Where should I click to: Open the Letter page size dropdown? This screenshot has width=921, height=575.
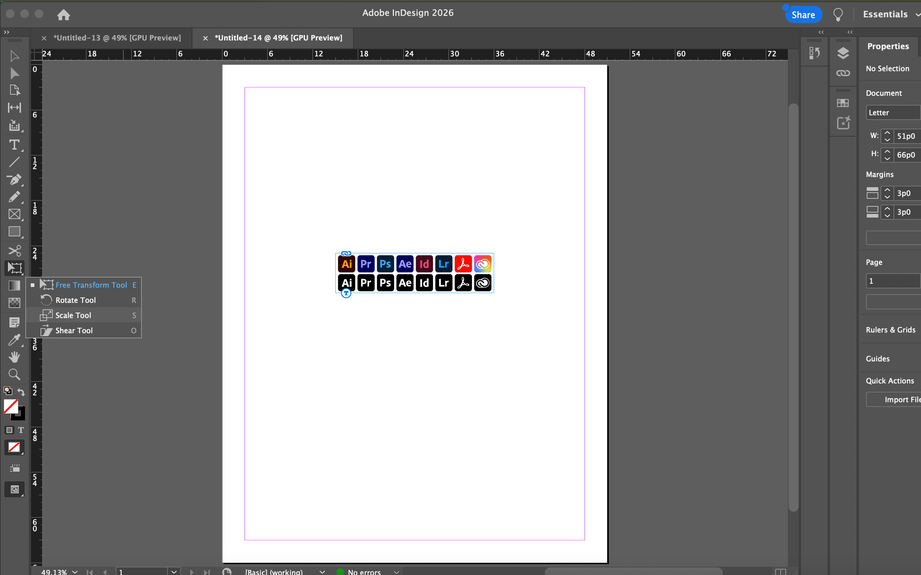pyautogui.click(x=892, y=112)
